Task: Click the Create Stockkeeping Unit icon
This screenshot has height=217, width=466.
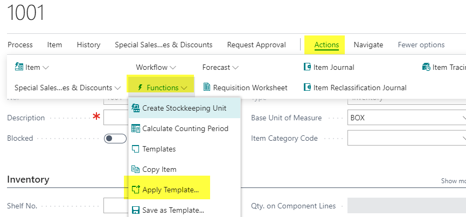Action: point(136,108)
